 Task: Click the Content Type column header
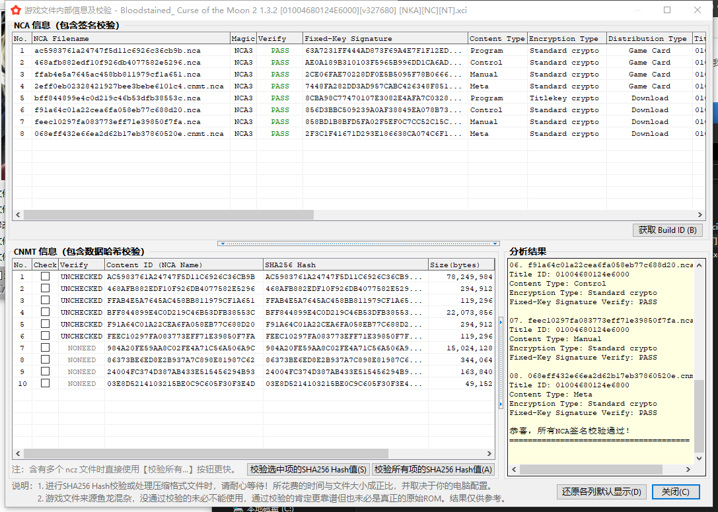point(497,38)
